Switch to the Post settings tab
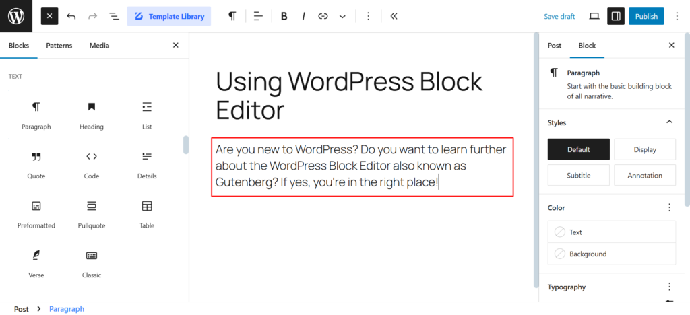Viewport: 690px width, 315px height. point(554,46)
